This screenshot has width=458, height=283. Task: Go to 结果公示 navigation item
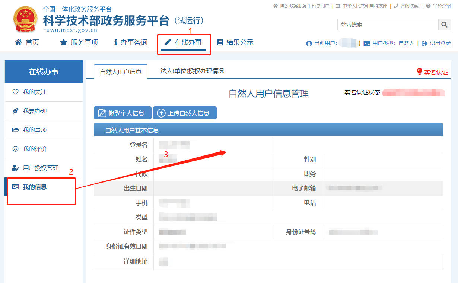[x=235, y=42]
